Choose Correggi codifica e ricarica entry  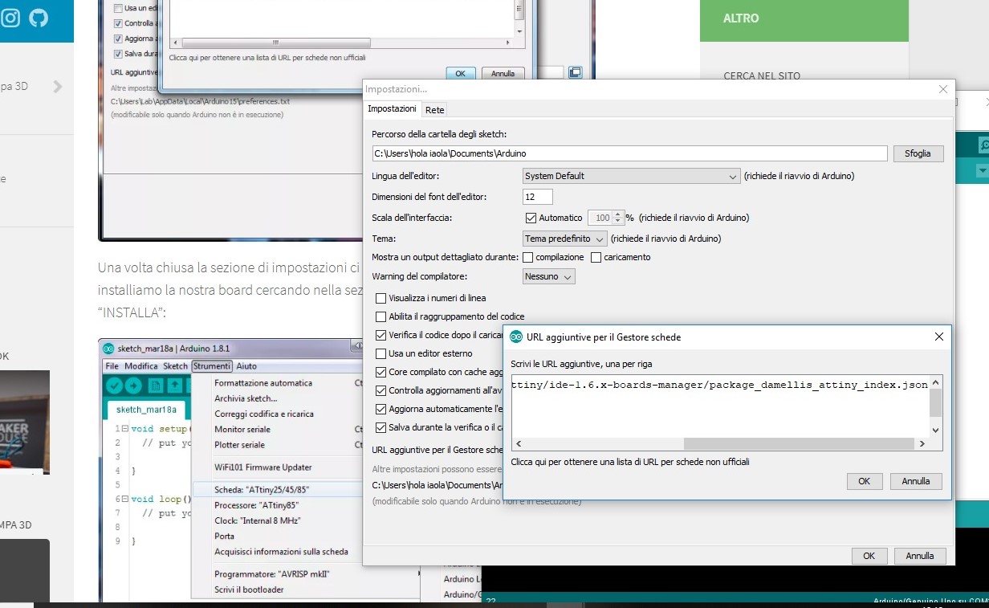pos(264,414)
